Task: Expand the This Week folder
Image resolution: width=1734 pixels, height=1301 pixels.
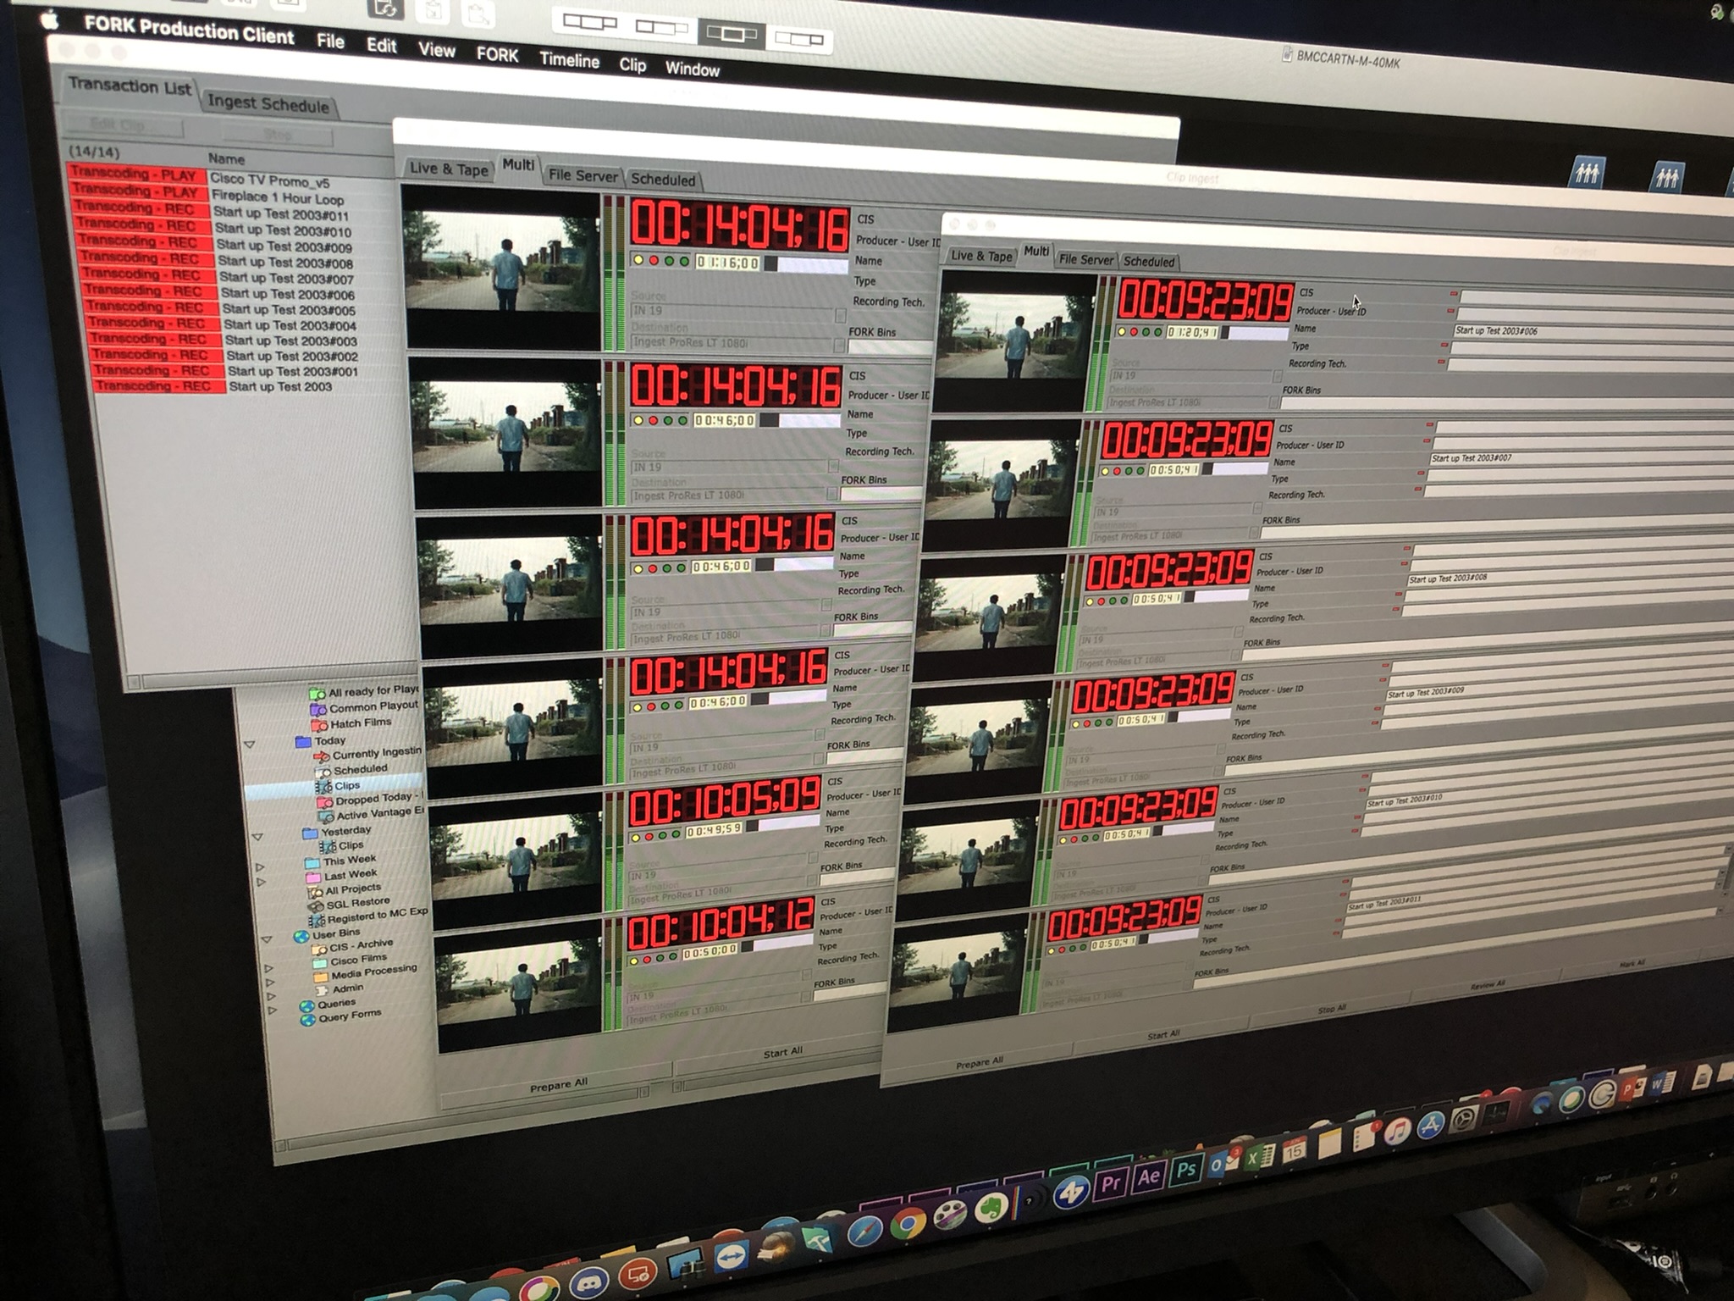Action: pos(260,866)
